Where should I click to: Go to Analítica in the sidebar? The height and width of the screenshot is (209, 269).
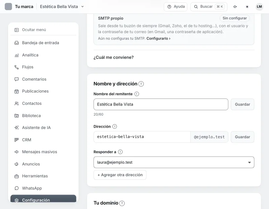[x=43, y=55]
